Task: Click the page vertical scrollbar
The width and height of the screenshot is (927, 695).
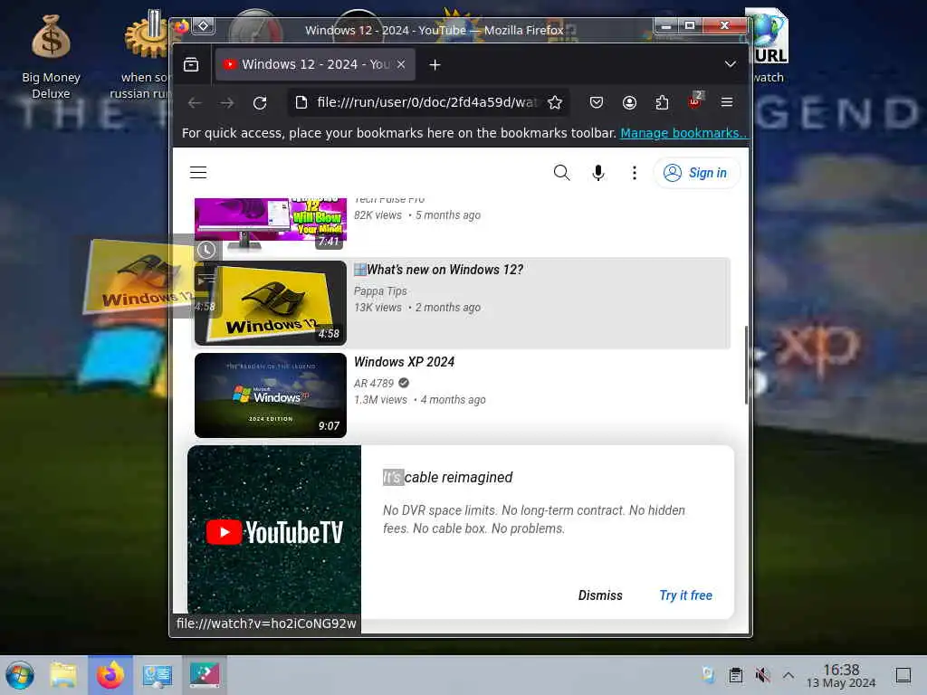Action: click(746, 365)
